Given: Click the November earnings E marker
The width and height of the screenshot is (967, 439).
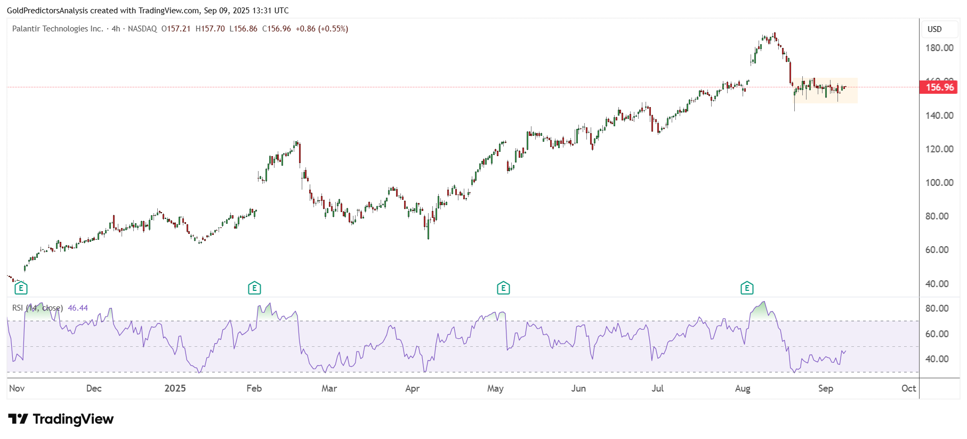Looking at the screenshot, I should click(x=21, y=288).
